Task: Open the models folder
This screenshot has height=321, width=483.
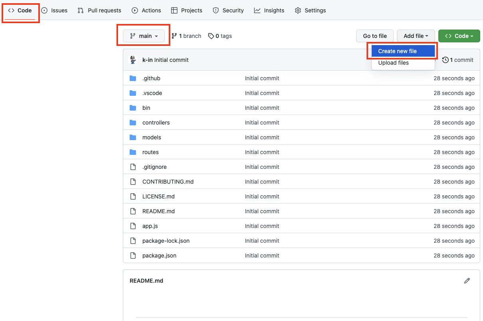Action: pyautogui.click(x=152, y=137)
